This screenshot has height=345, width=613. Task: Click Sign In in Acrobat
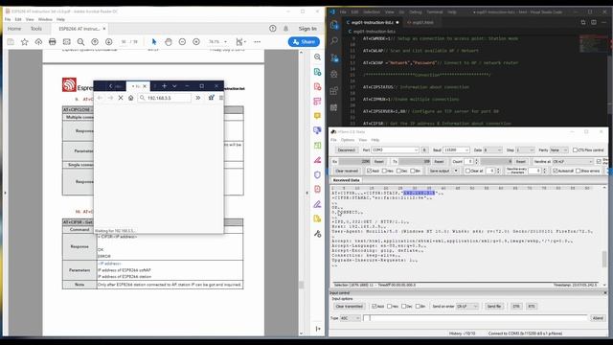(307, 29)
